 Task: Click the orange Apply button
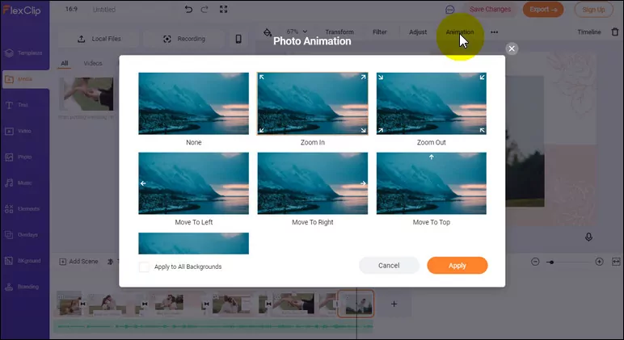457,265
